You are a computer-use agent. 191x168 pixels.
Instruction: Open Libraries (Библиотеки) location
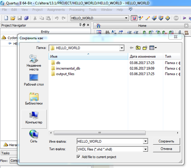pos(34,99)
